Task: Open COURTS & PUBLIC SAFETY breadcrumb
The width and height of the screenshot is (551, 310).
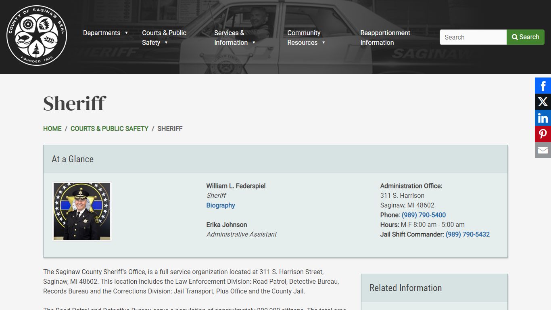Action: 109,128
